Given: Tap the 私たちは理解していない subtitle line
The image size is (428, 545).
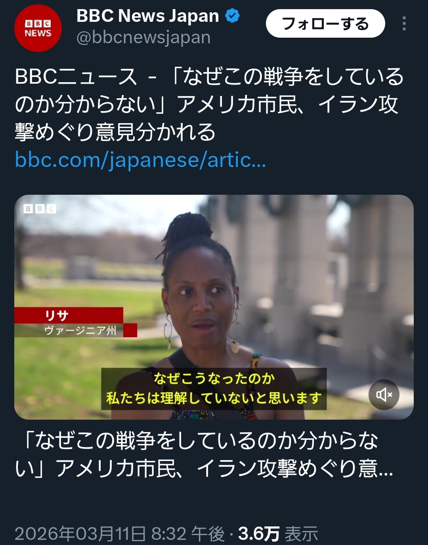Looking at the screenshot, I should (214, 398).
